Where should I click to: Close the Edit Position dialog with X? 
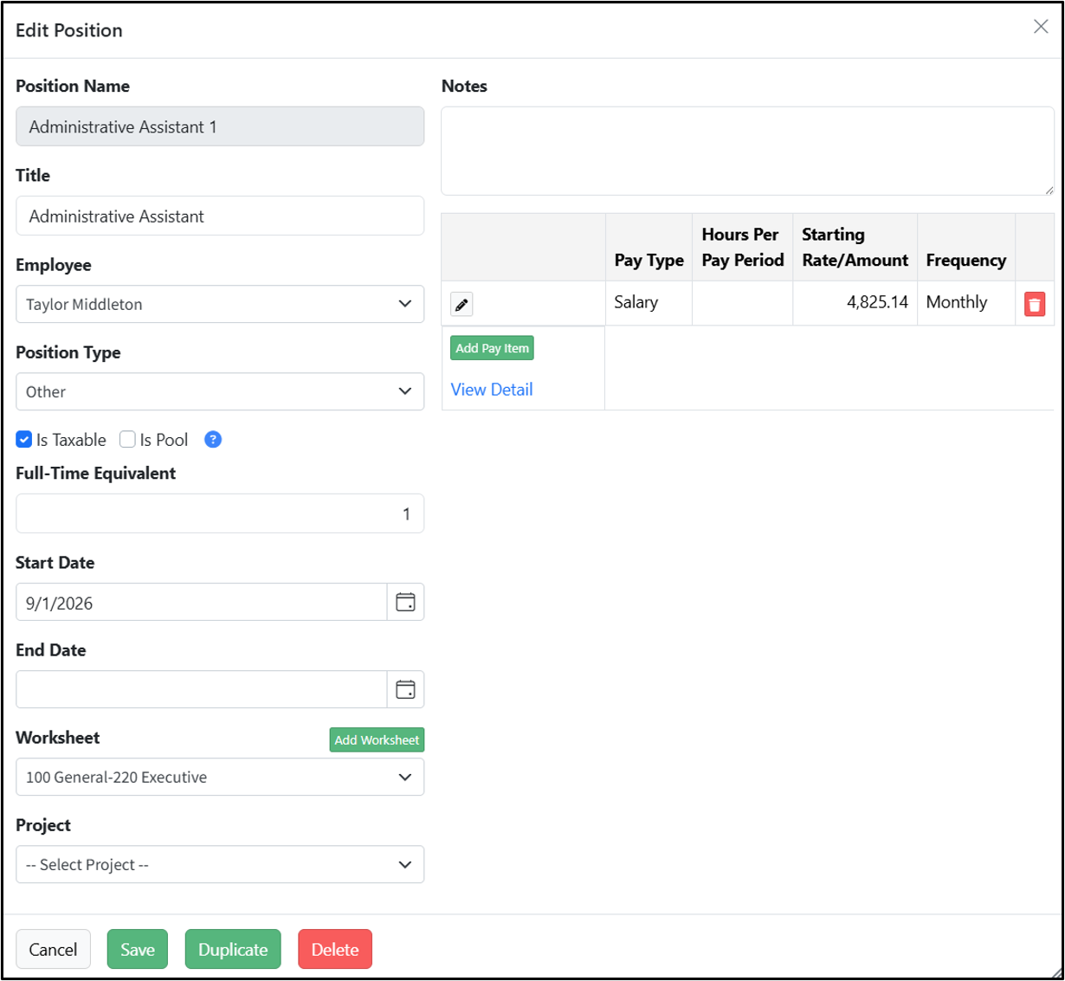pos(1041,27)
